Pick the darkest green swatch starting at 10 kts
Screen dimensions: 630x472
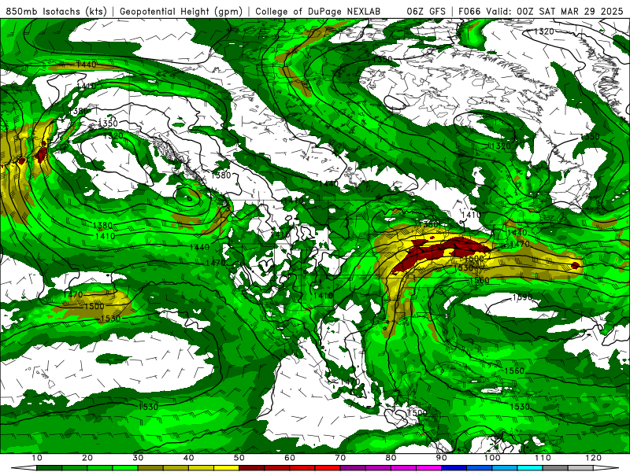point(49,468)
